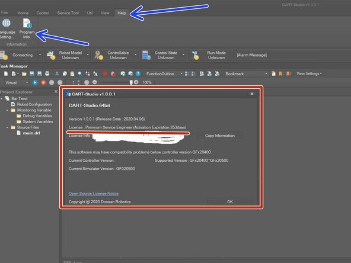Image resolution: width=351 pixels, height=263 pixels.
Task: Close the DART-Studio v1.0.0.1 dialog
Action: pyautogui.click(x=252, y=94)
